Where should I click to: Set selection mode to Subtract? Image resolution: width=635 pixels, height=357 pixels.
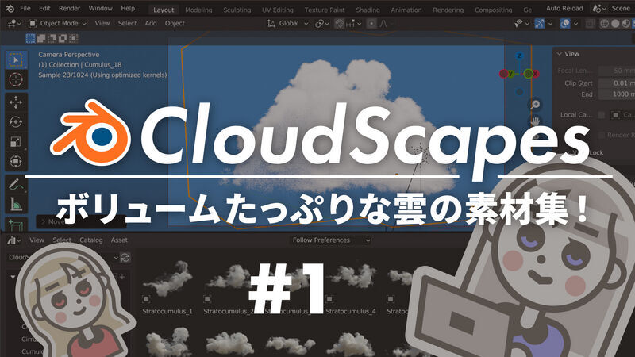(x=52, y=38)
